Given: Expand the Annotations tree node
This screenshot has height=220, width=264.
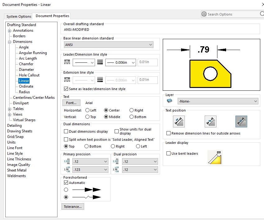Looking at the screenshot, I should [x=9, y=31].
